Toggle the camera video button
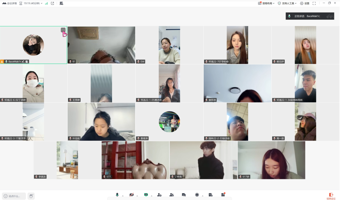The height and width of the screenshot is (200, 340). (x=132, y=195)
